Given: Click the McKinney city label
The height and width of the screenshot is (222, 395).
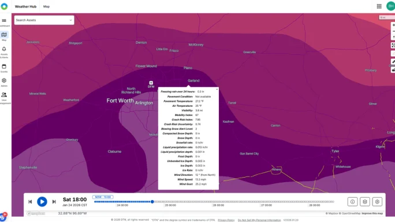Looking at the screenshot, I should [196, 45].
